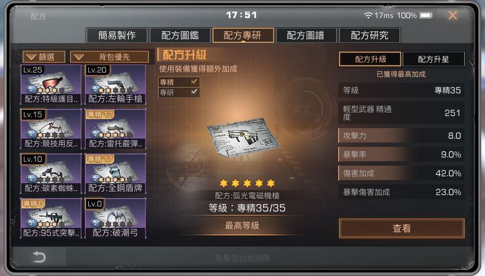Select the 碳素蜘蛛 recipe card
The image size is (485, 276).
pyautogui.click(x=51, y=173)
